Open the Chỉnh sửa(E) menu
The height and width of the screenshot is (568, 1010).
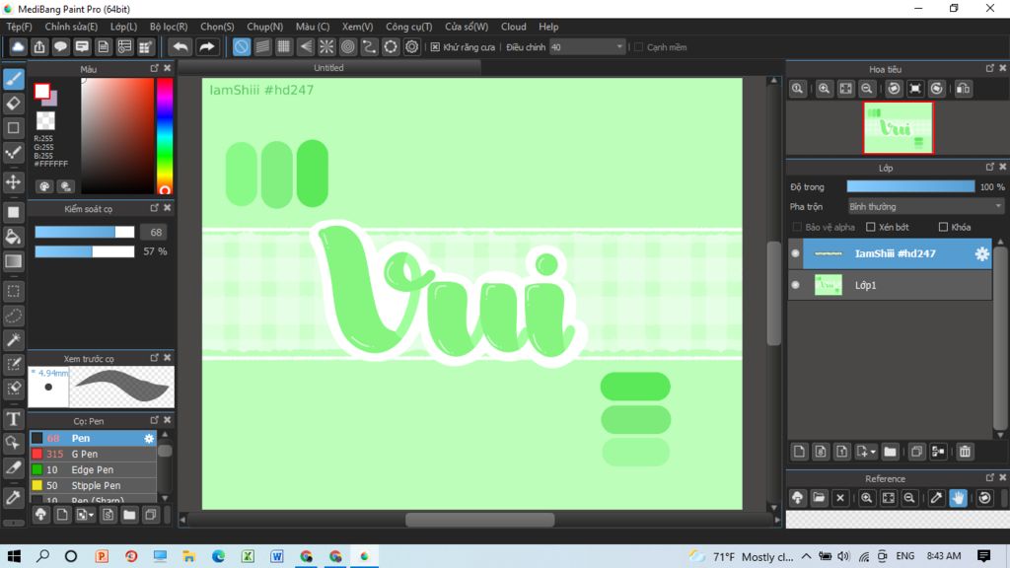(x=71, y=27)
